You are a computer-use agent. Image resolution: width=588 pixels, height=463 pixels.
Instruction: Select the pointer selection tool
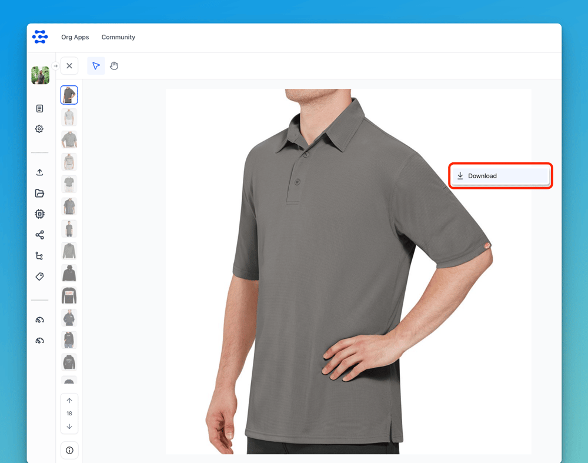pos(96,66)
